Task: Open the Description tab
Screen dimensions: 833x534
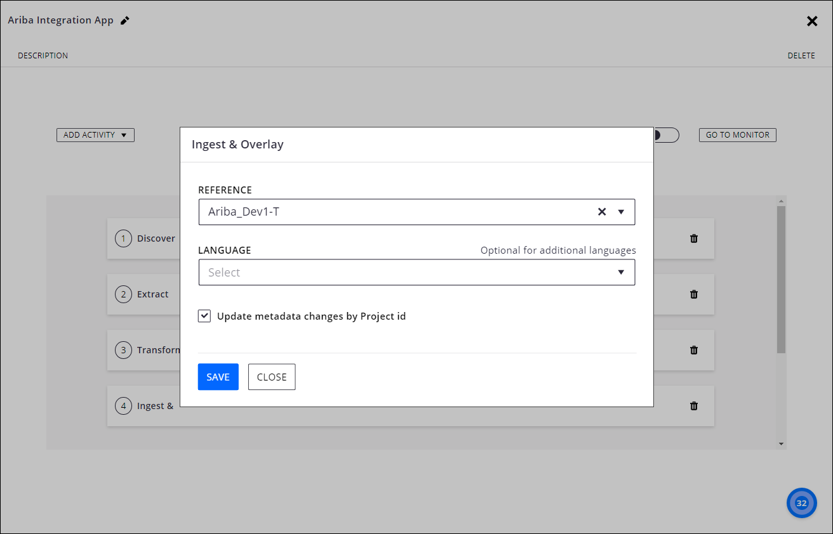Action: click(x=43, y=56)
